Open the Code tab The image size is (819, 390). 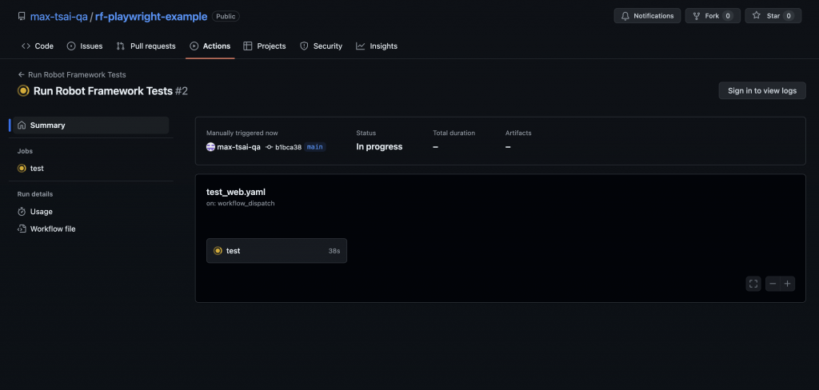pyautogui.click(x=37, y=46)
